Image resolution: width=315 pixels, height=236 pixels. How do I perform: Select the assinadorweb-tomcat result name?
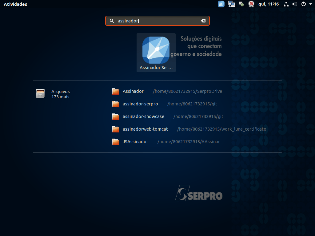[145, 129]
